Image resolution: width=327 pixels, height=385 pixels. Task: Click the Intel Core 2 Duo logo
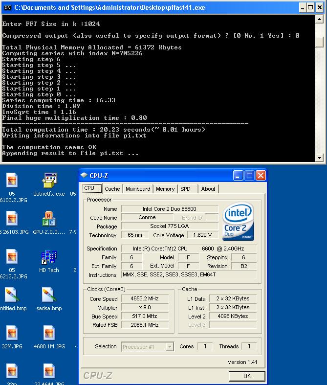[238, 222]
